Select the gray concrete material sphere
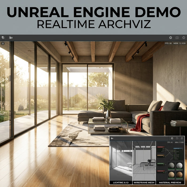Viewport: 187px width, 187px height. (x=171, y=166)
